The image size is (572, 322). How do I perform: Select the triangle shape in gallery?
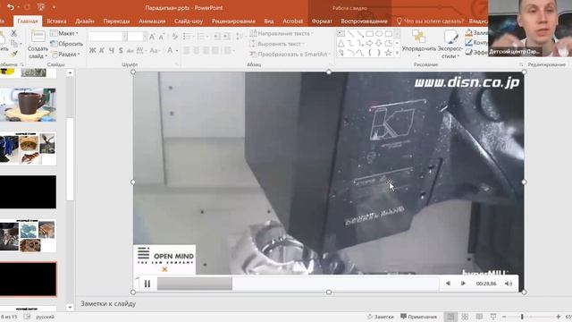coord(341,44)
